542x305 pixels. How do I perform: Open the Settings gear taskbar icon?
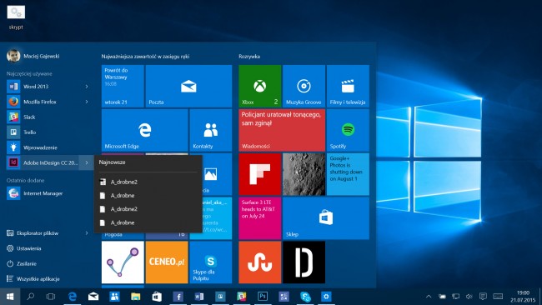pos(326,297)
